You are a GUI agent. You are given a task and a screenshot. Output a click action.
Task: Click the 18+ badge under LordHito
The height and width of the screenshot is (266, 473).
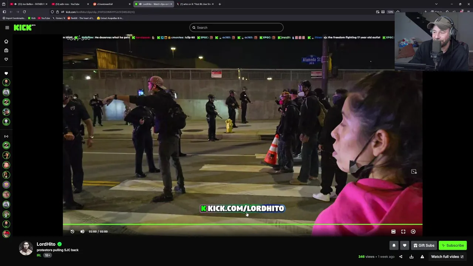pyautogui.click(x=47, y=255)
